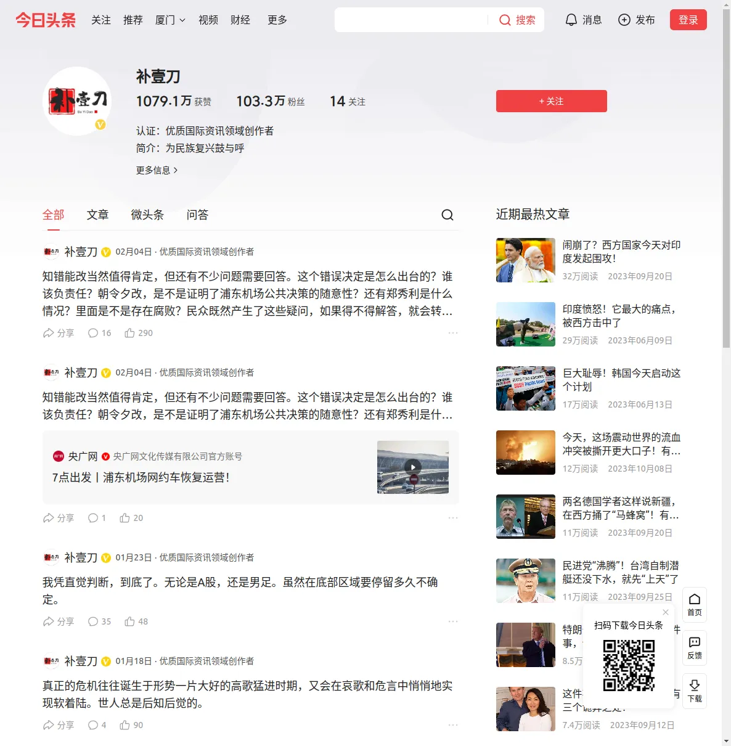The width and height of the screenshot is (731, 746).
Task: Open thumbnail of 民进党"沸腾" article
Action: pos(526,581)
